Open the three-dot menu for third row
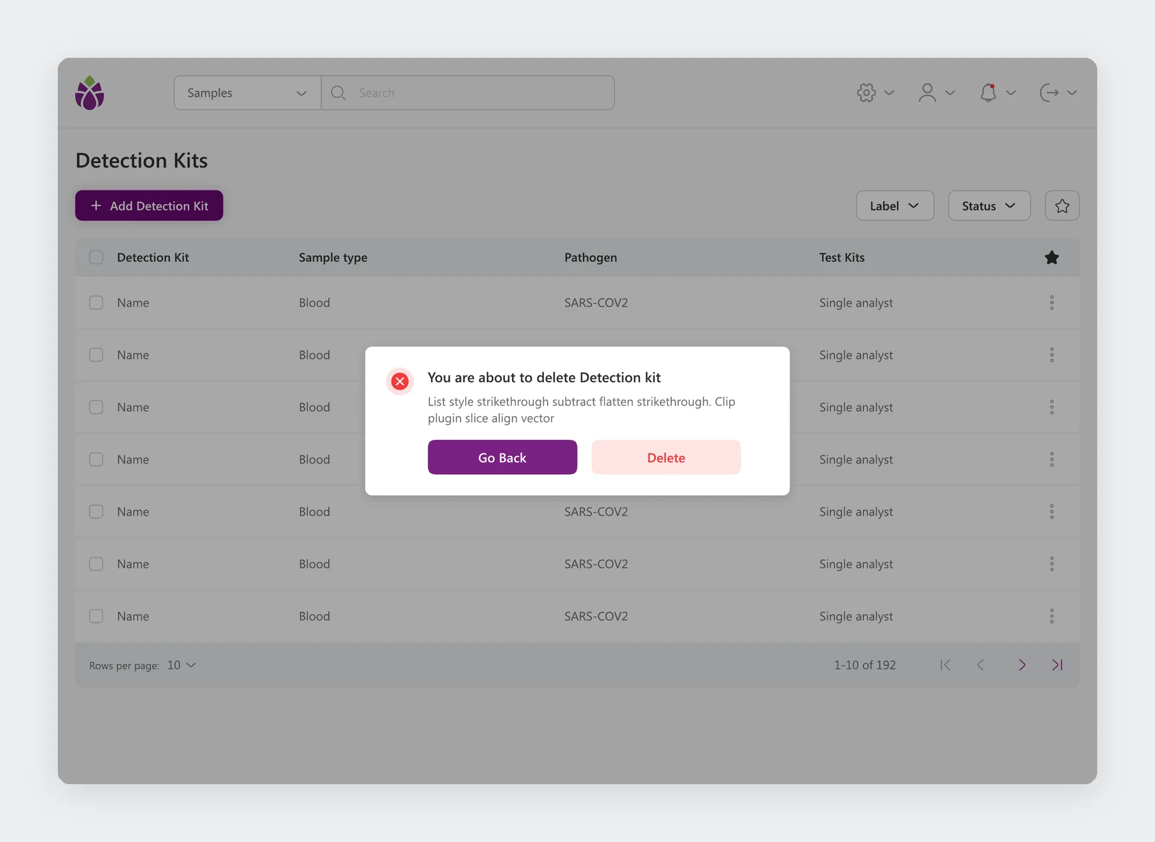The image size is (1155, 842). point(1052,407)
